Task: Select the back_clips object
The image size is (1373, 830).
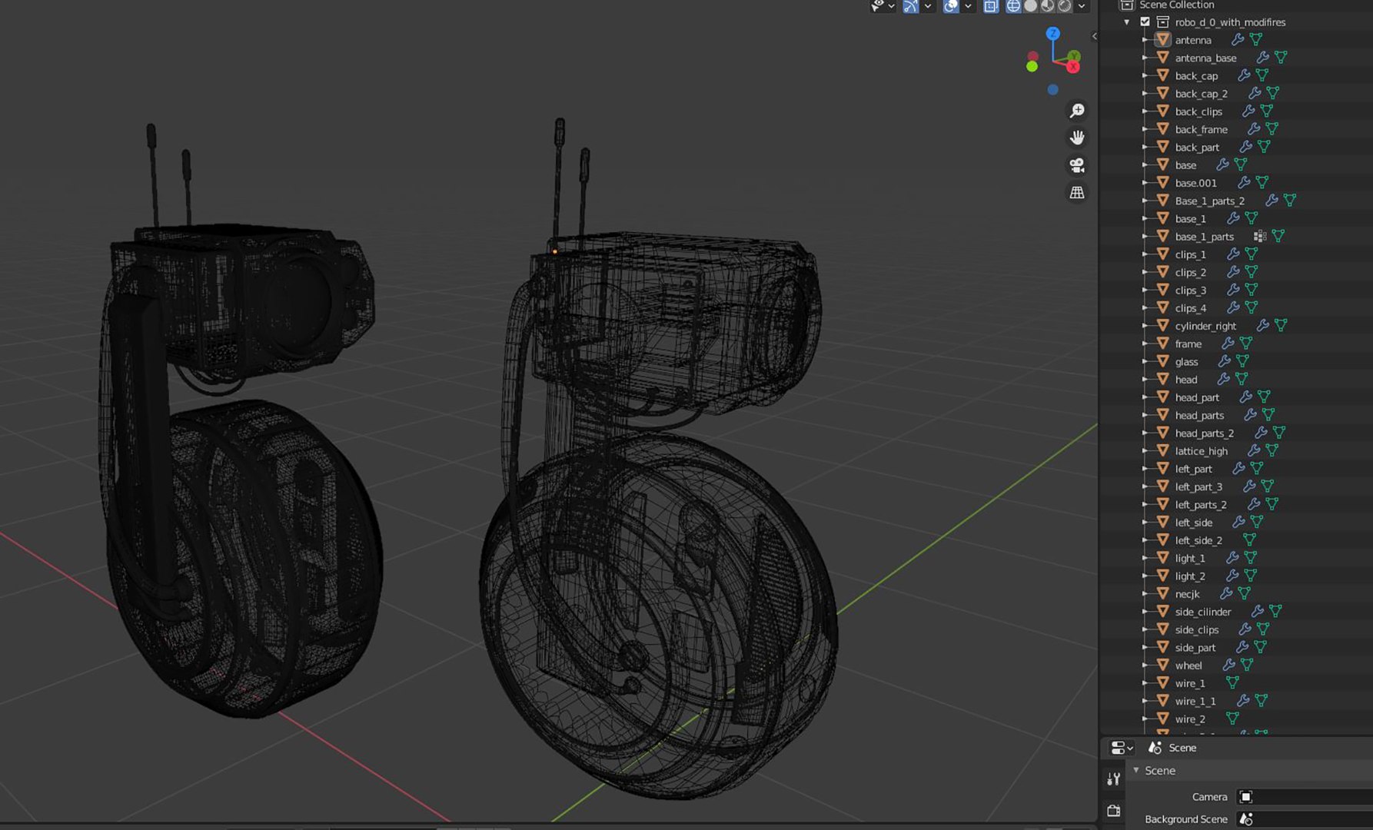Action: tap(1198, 111)
